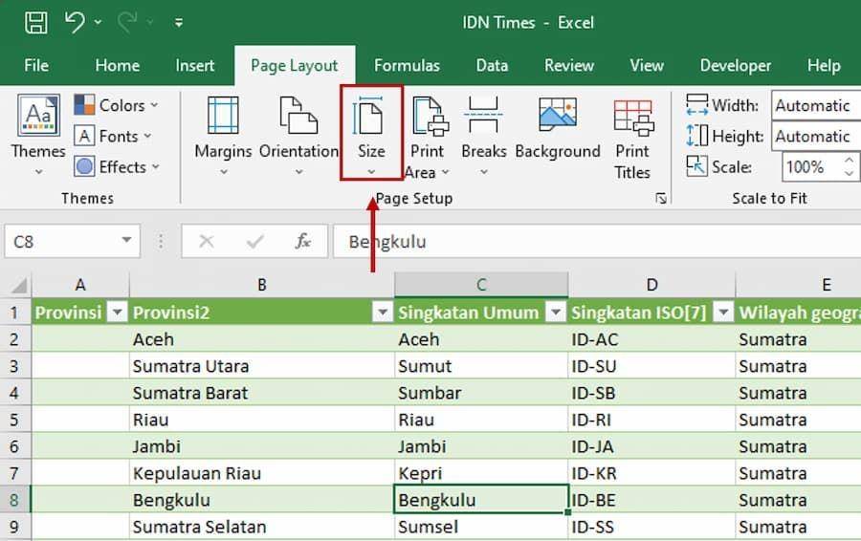
Task: Go to the Formulas tab
Action: click(407, 66)
